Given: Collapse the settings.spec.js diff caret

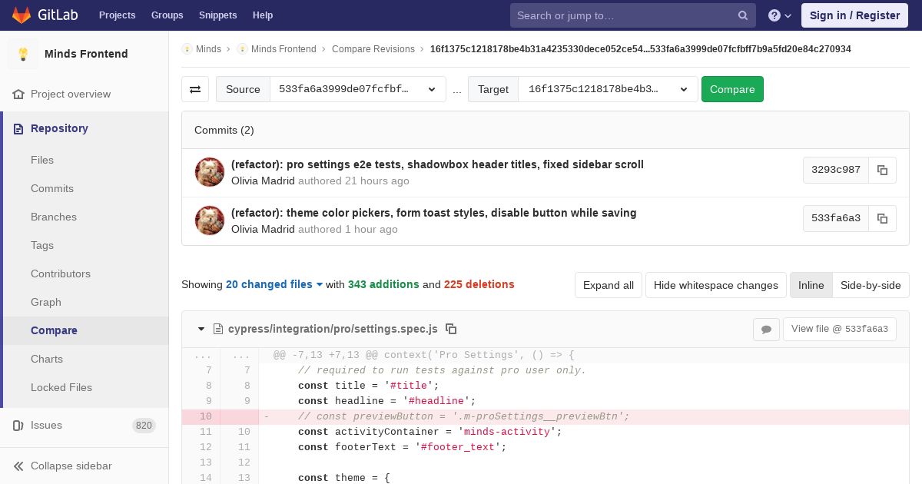Looking at the screenshot, I should pyautogui.click(x=201, y=329).
